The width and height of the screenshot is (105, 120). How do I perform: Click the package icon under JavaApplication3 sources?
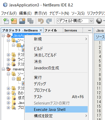(19, 45)
